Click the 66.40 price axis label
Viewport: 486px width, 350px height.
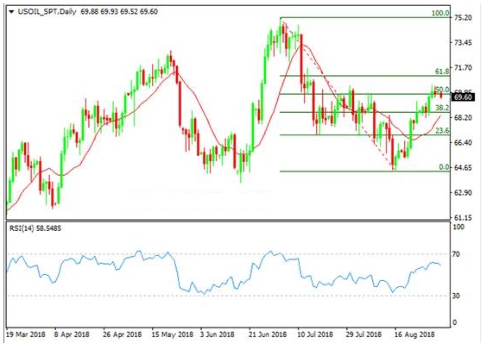[463, 142]
